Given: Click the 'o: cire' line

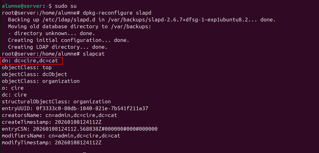Looking at the screenshot, I should pos(13,88).
